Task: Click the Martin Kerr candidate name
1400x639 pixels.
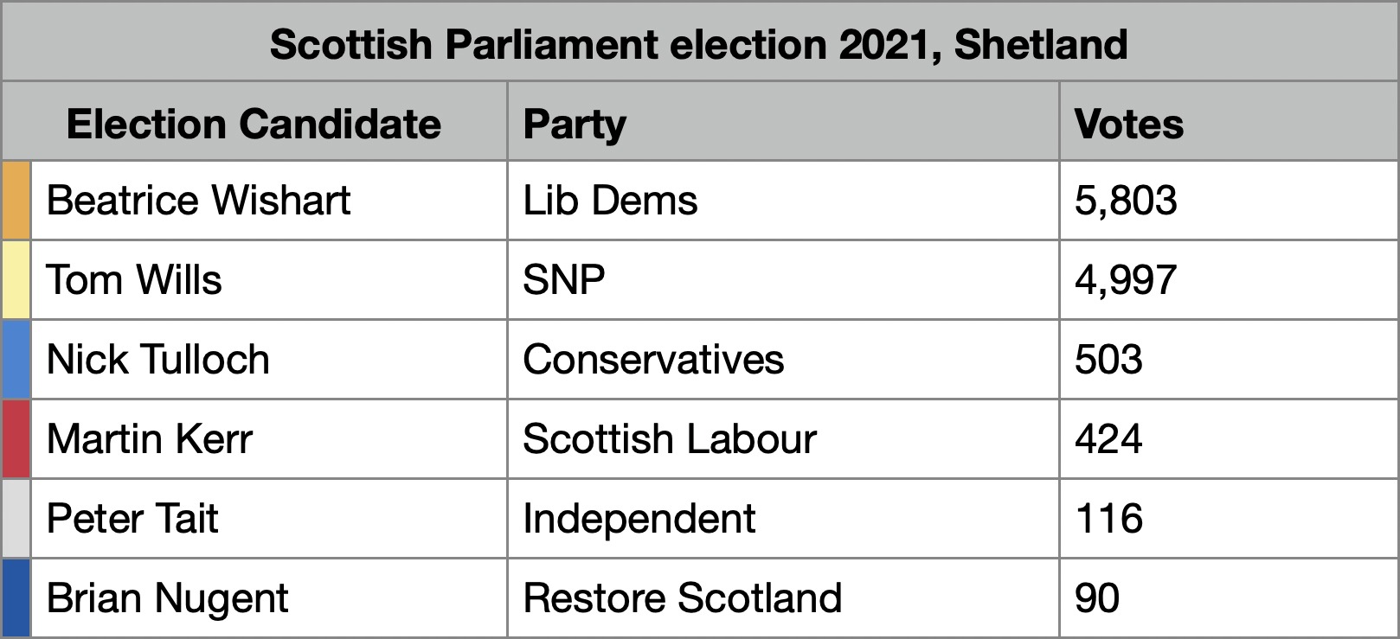Action: pyautogui.click(x=150, y=439)
